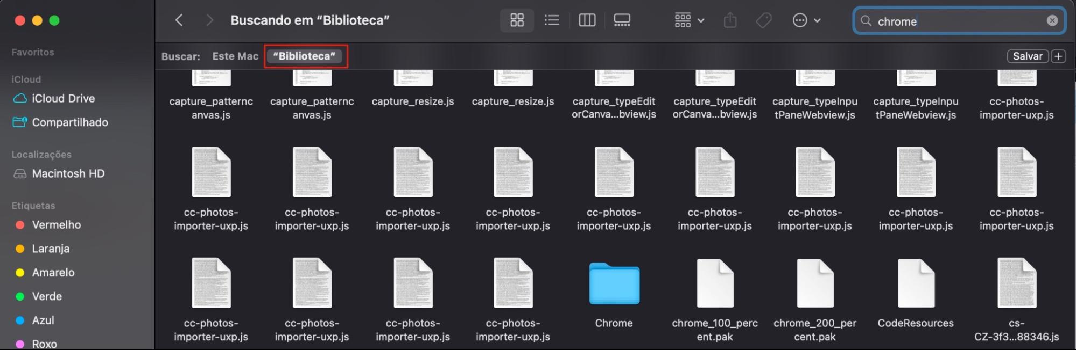Select the "Biblioteca" search scope
Viewport: 1076px width, 350px height.
304,56
